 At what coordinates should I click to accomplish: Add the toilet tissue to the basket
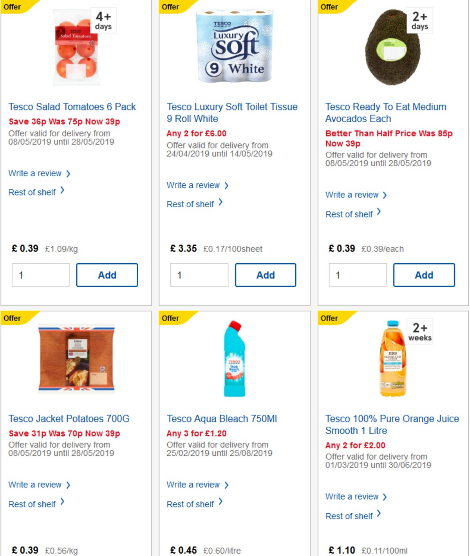[x=266, y=275]
